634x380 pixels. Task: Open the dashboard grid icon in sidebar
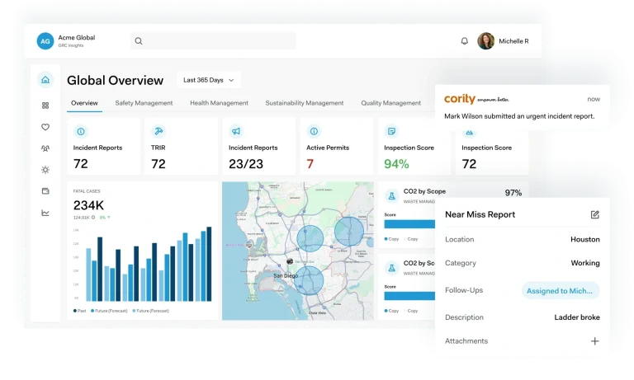tap(45, 106)
